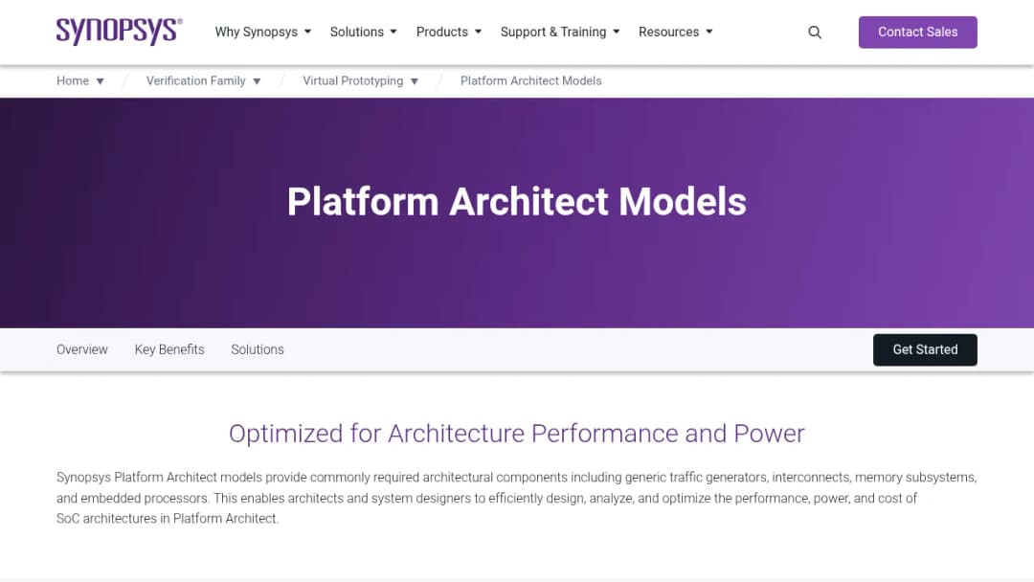This screenshot has width=1034, height=582.
Task: Open the Solutions dropdown in top navigation
Action: [364, 32]
